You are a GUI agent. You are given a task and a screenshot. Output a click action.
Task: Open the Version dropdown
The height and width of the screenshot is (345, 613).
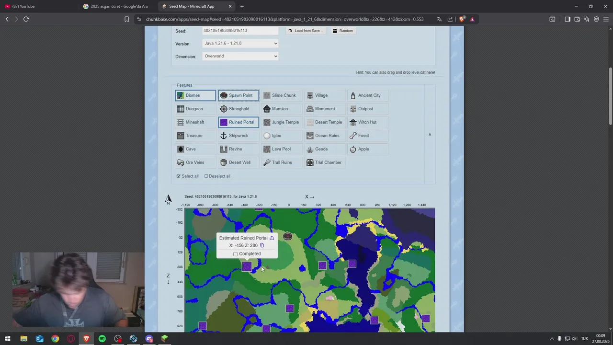pos(240,43)
